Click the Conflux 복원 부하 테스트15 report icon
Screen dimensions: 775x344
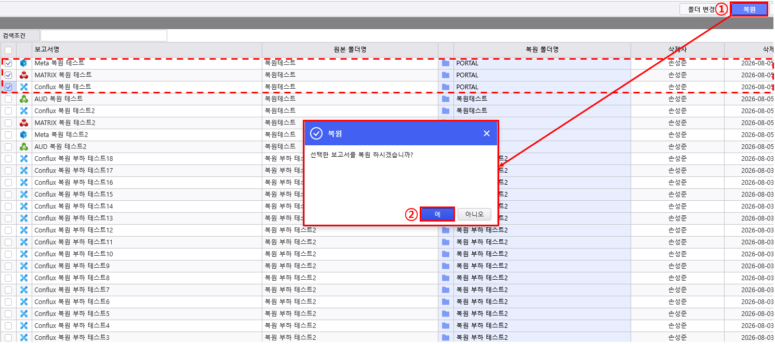[x=23, y=194]
